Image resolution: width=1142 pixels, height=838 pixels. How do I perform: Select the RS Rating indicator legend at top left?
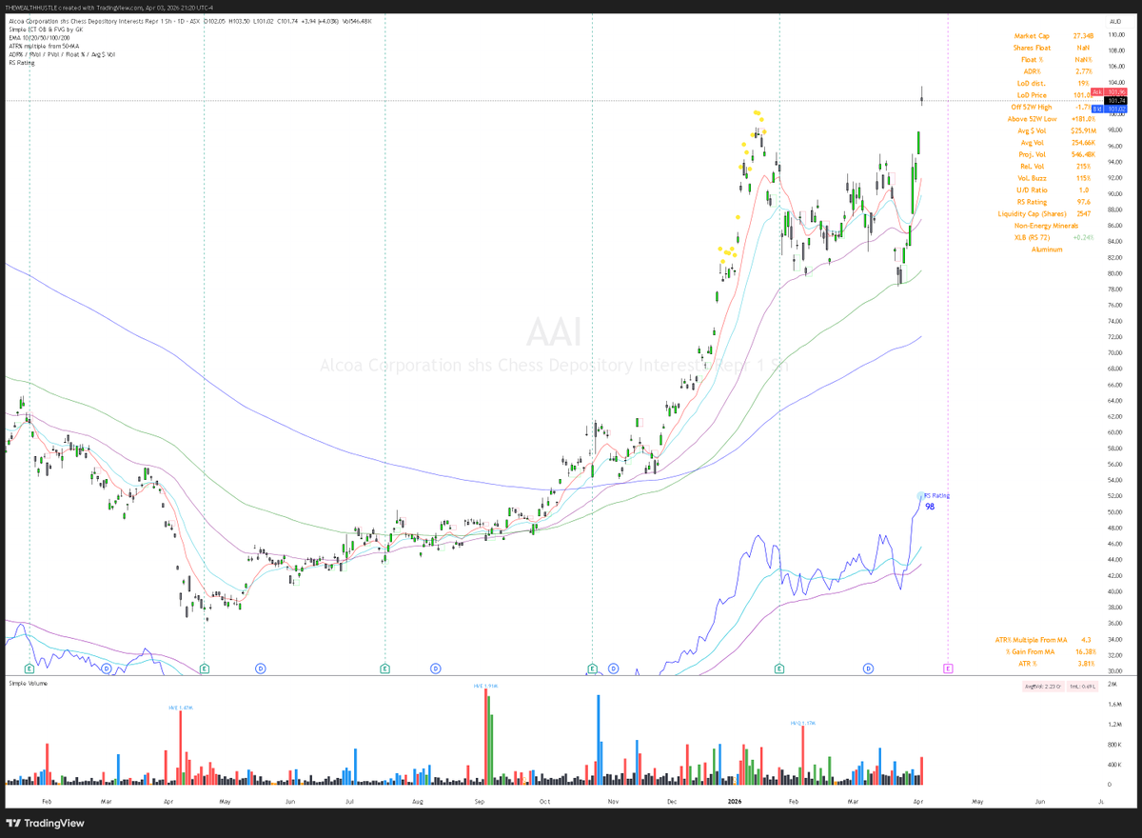20,64
